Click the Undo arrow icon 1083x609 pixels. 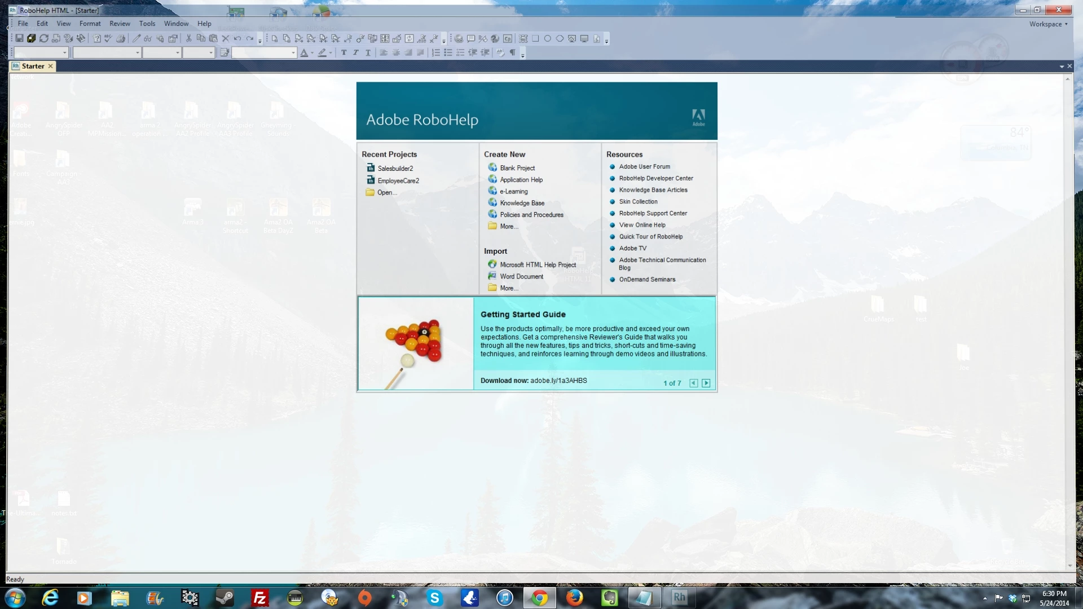pos(237,38)
